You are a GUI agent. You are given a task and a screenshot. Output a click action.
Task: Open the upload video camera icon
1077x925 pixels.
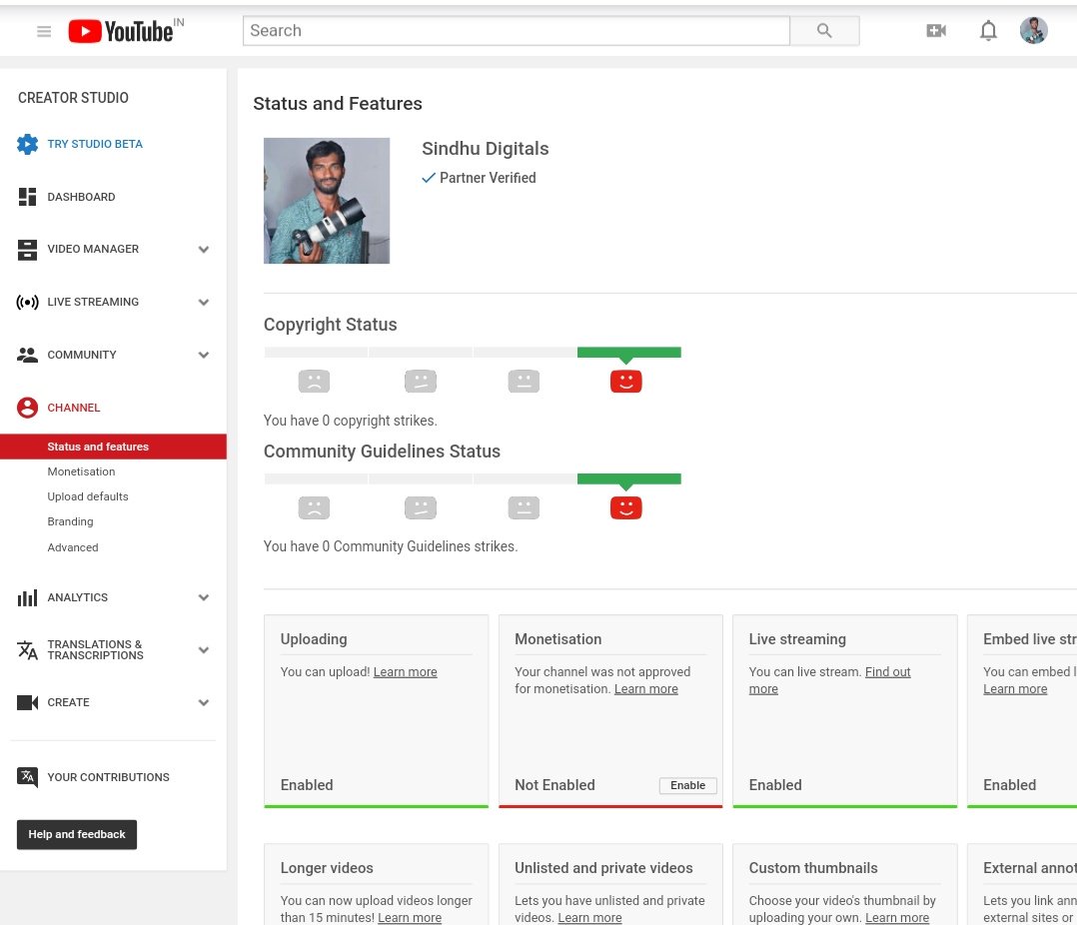click(x=935, y=31)
